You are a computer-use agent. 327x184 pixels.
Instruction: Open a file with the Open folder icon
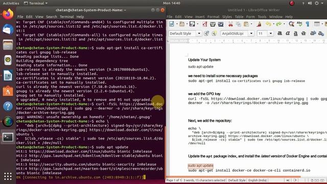[182, 24]
